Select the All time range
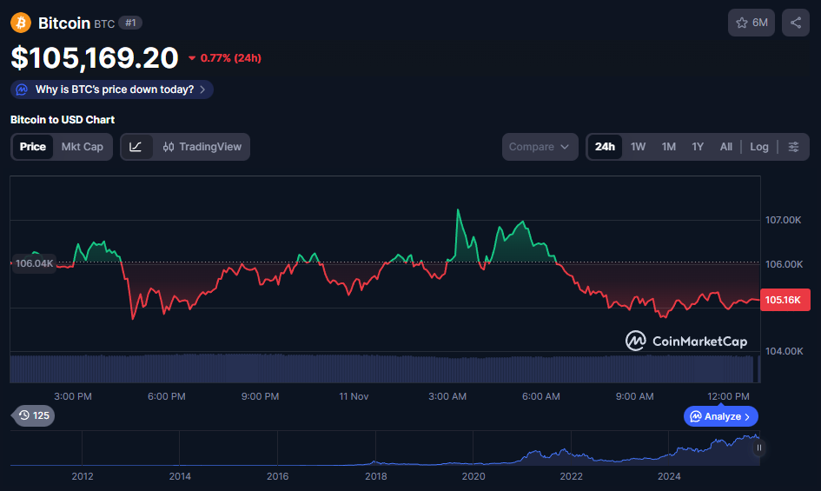The width and height of the screenshot is (821, 491). [x=725, y=147]
